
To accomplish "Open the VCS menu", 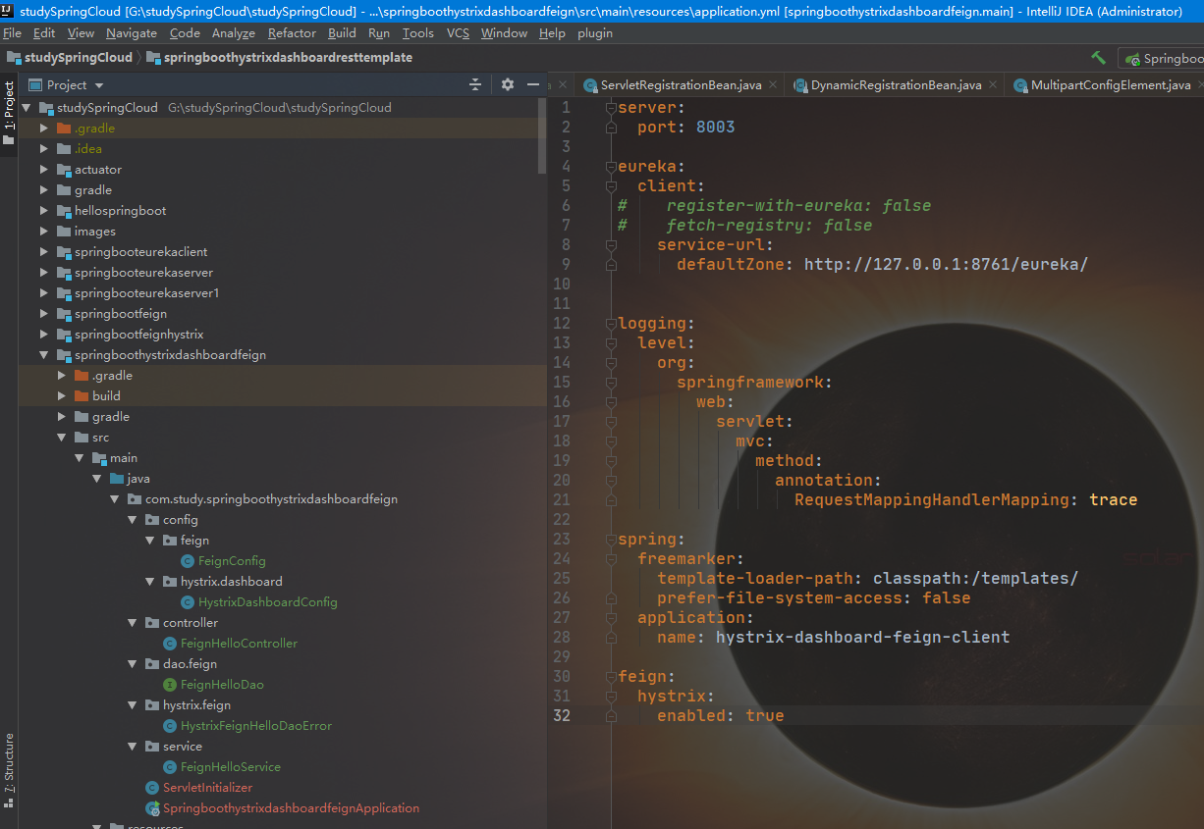I will [458, 33].
